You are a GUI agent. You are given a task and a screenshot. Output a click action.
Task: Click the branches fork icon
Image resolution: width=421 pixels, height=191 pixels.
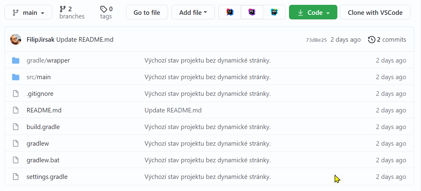pyautogui.click(x=63, y=9)
